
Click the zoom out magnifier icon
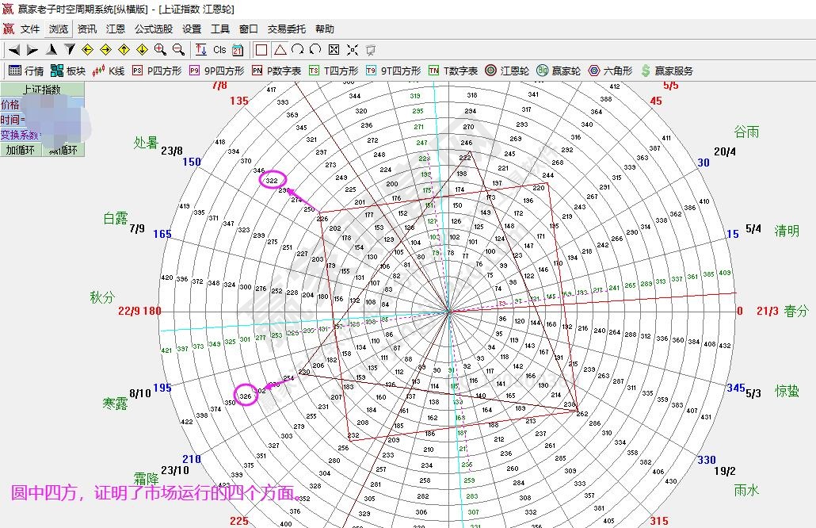pyautogui.click(x=178, y=49)
